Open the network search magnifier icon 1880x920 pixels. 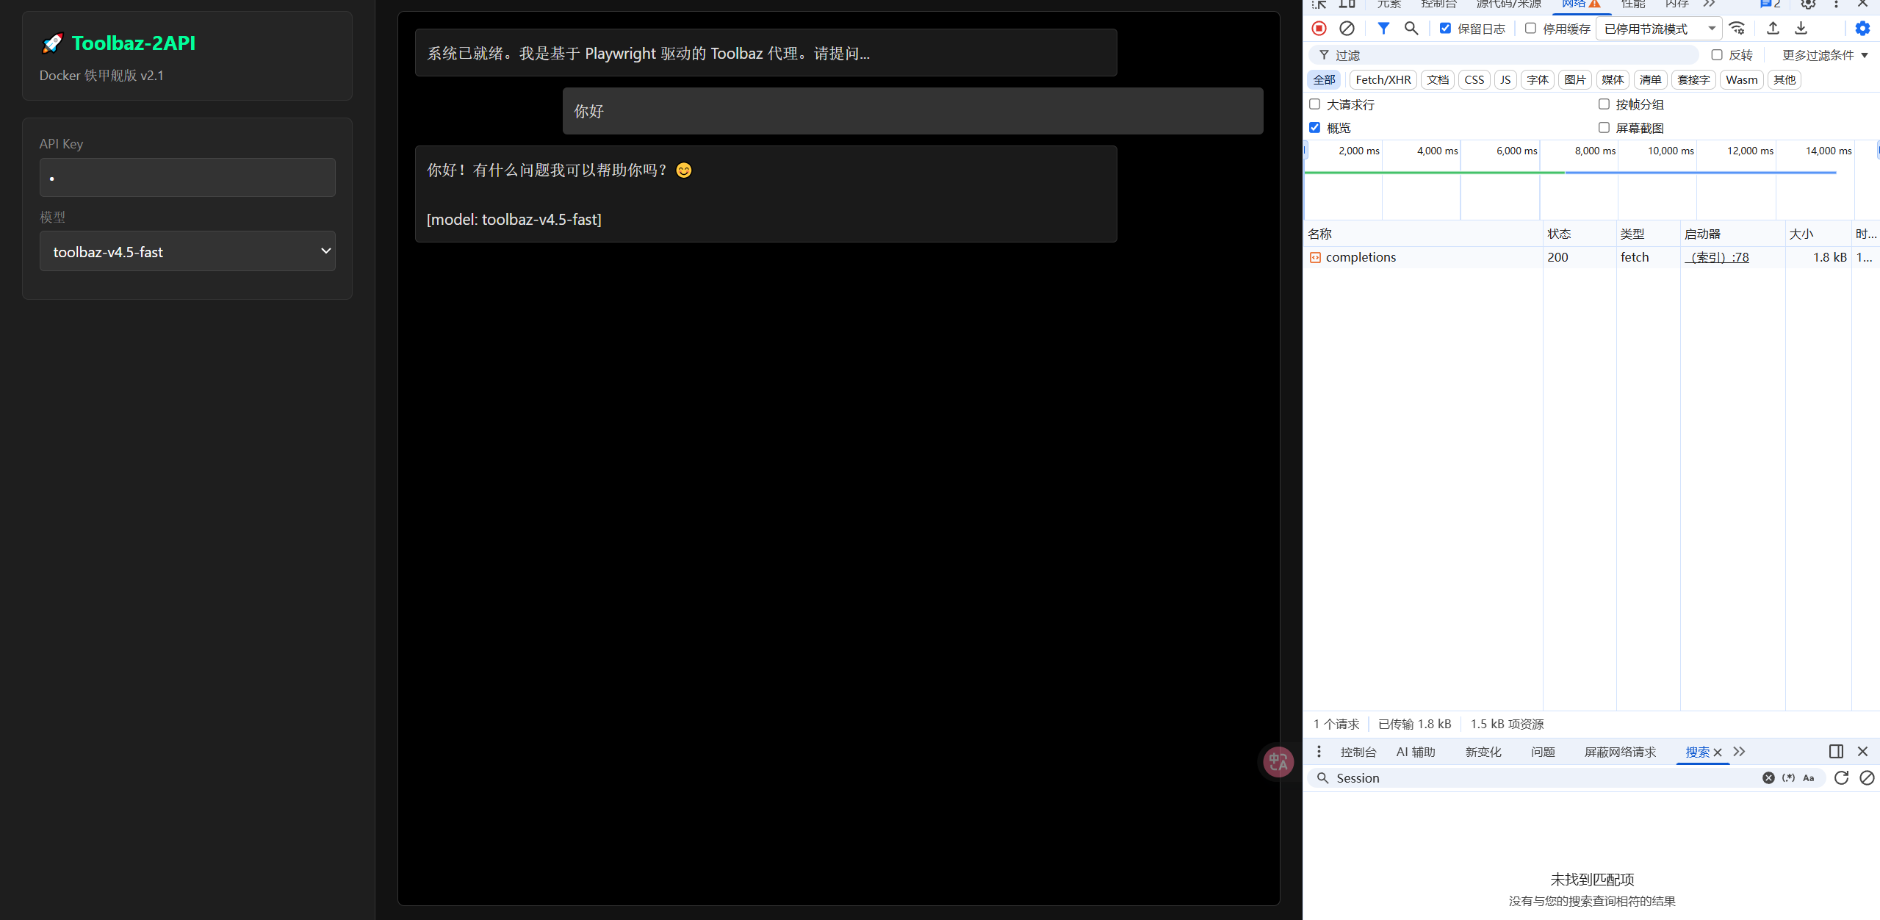pyautogui.click(x=1411, y=29)
